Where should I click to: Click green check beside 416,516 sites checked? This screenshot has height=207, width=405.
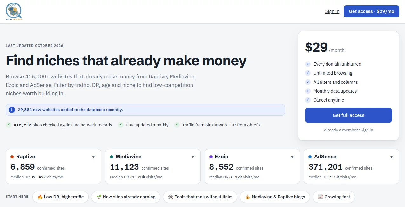[x=9, y=125]
